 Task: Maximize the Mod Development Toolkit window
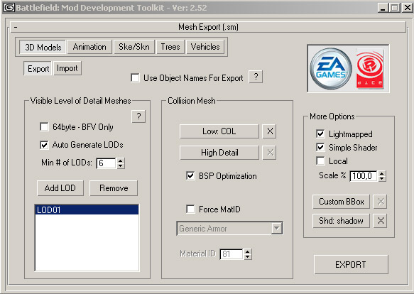click(395, 8)
